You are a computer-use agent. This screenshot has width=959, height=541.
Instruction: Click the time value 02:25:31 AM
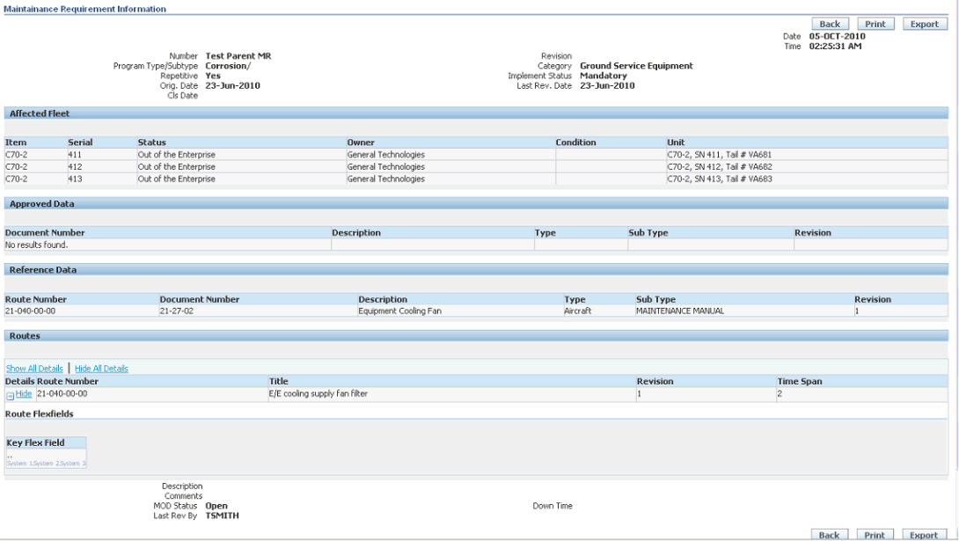tap(836, 46)
